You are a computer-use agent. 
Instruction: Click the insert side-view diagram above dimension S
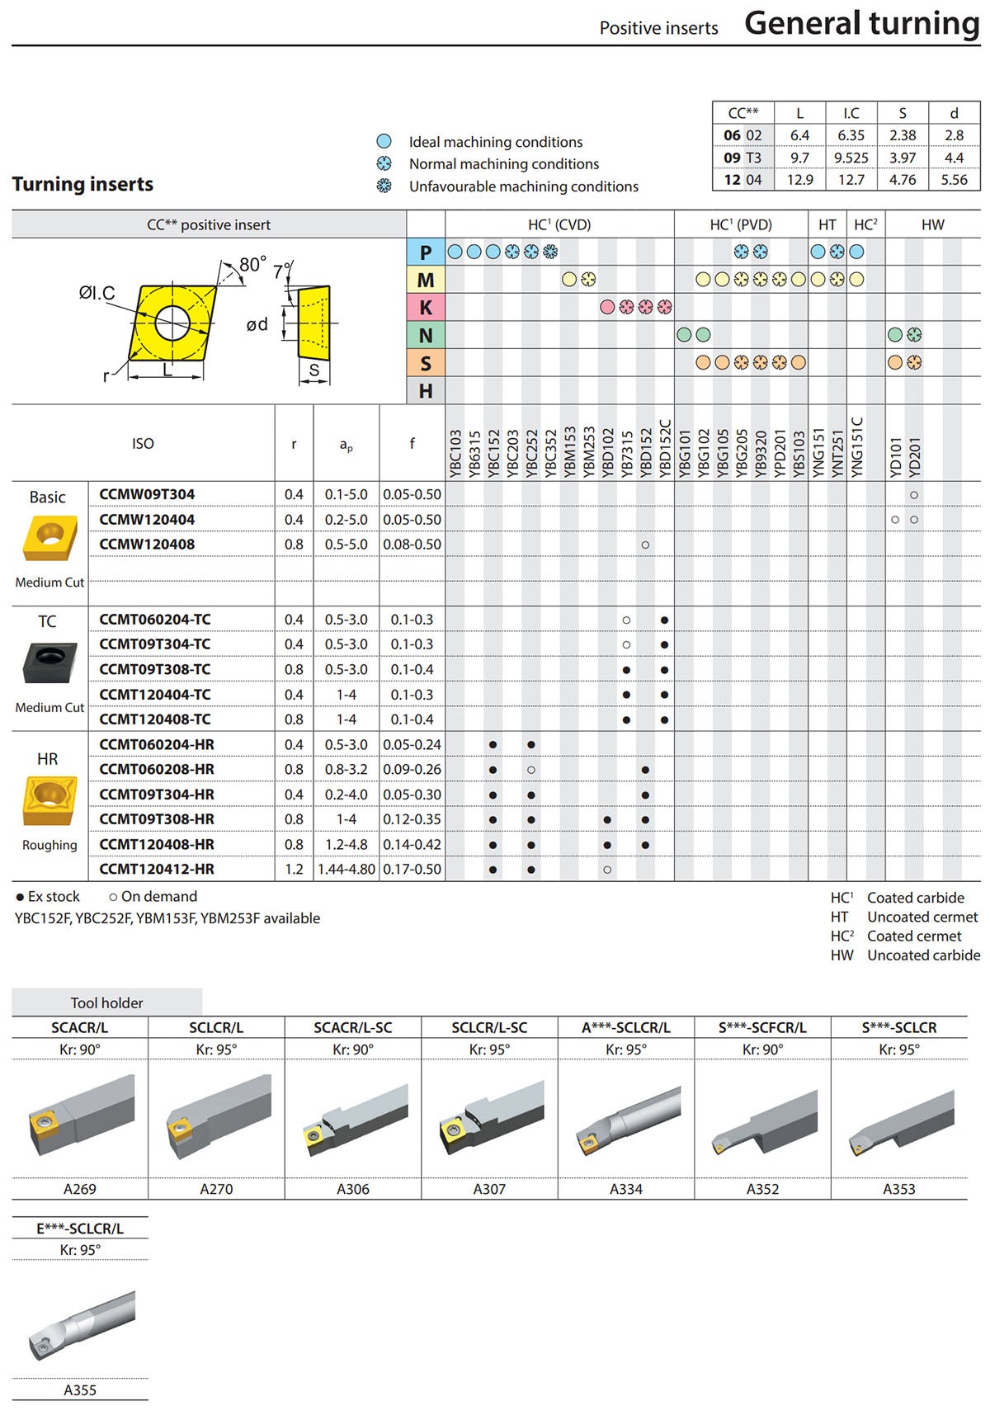tap(313, 322)
